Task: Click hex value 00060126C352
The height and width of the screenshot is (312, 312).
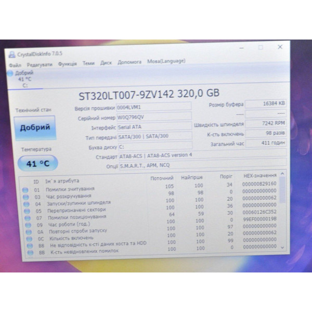Action: [x=259, y=212]
